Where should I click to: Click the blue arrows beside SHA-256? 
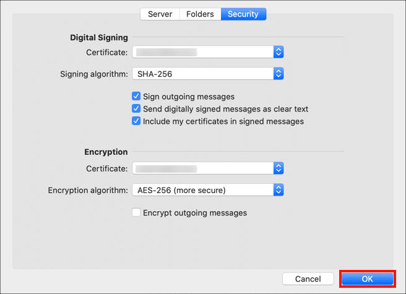pos(279,74)
